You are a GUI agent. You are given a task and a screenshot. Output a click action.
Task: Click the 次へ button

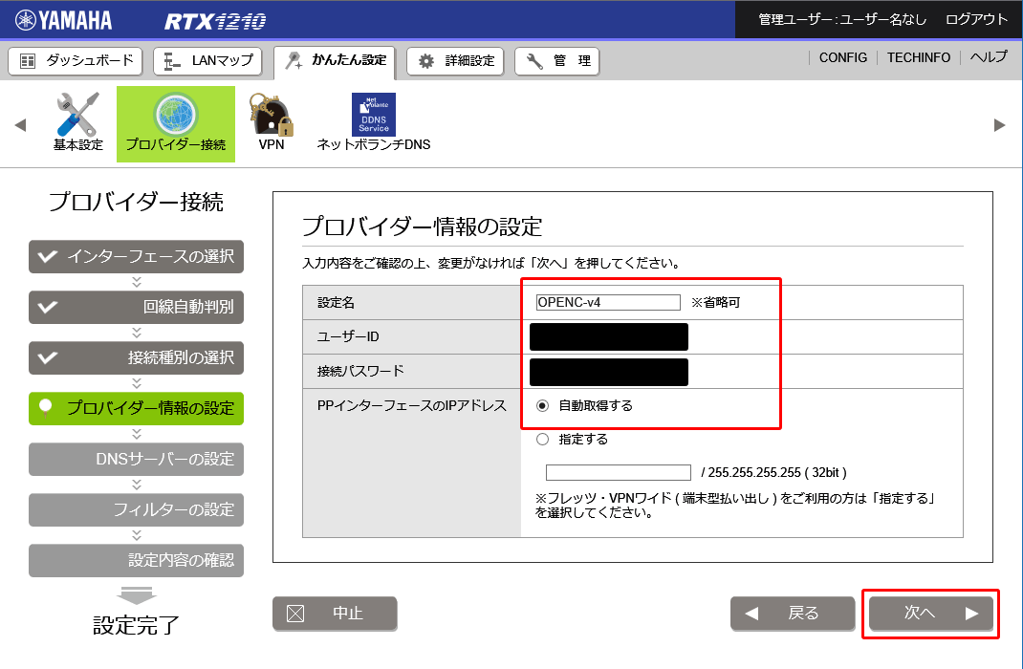[931, 614]
